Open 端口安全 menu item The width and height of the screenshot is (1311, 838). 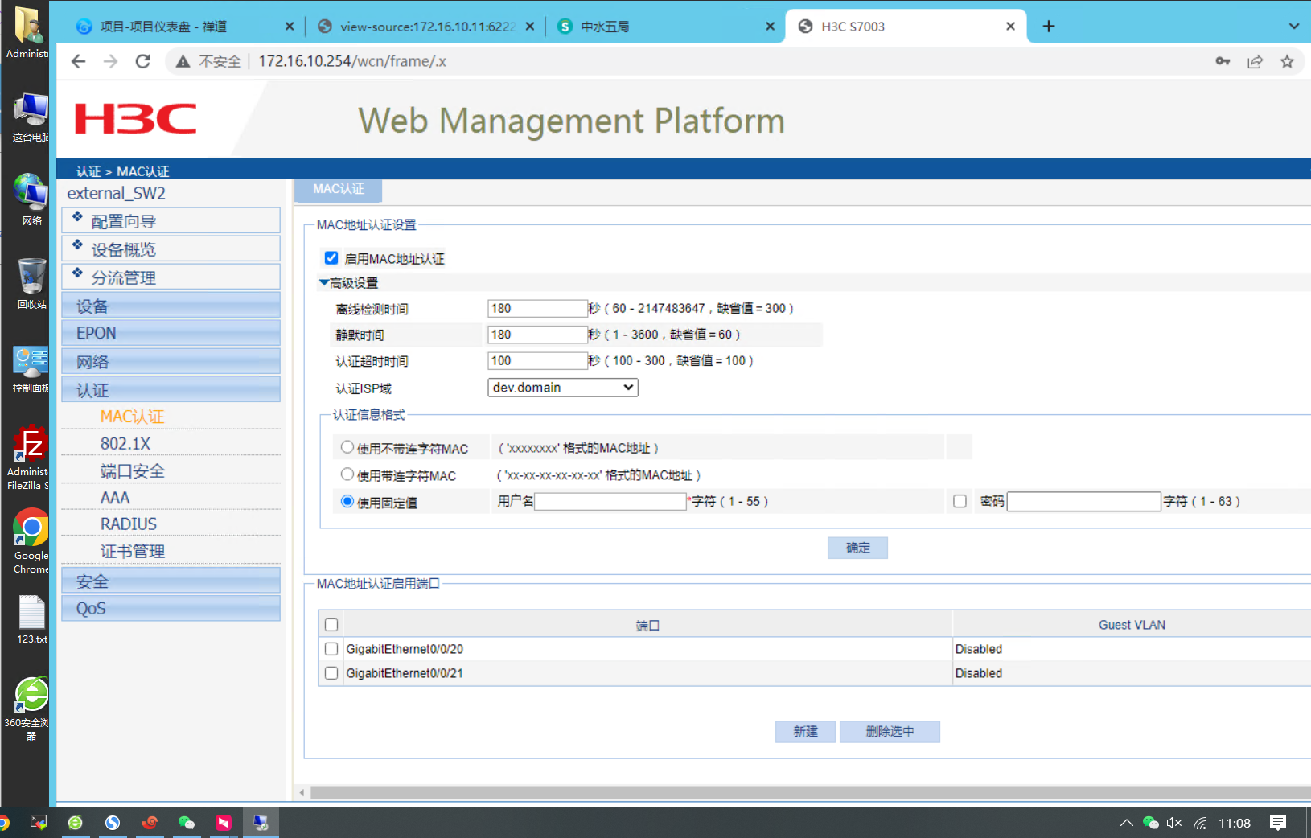coord(133,470)
